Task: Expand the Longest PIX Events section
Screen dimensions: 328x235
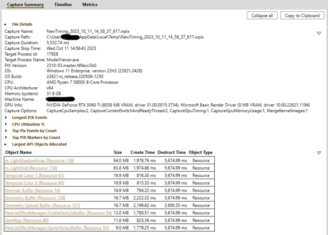Action: point(6,117)
